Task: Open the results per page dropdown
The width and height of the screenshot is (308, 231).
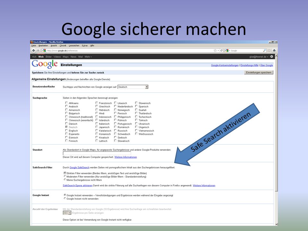Action: tap(67, 213)
